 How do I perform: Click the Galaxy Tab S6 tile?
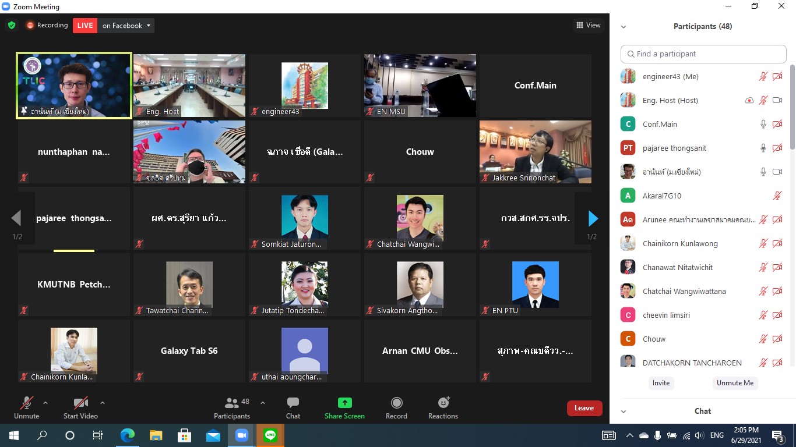pos(189,351)
